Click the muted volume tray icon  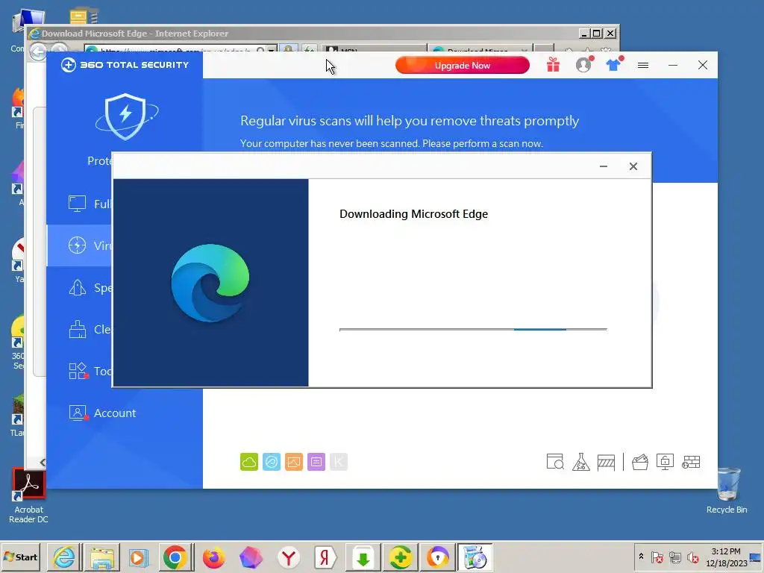tap(692, 557)
